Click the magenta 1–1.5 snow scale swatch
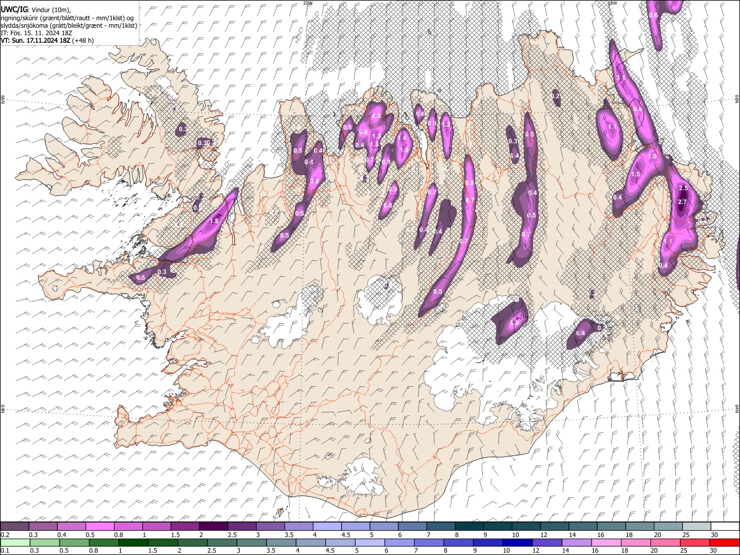The height and width of the screenshot is (555, 740). 156,527
